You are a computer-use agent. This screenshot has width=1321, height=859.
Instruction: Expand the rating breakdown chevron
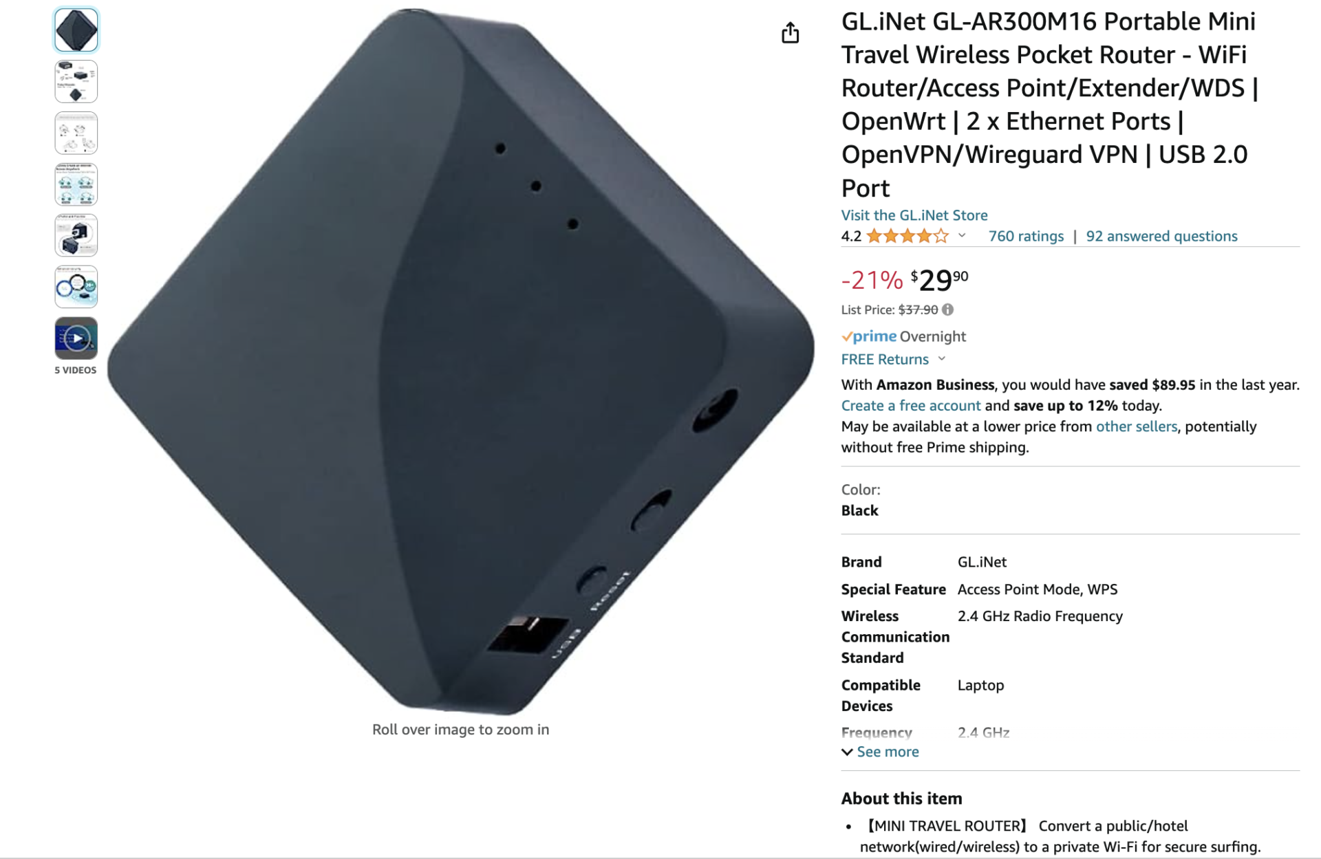click(962, 236)
